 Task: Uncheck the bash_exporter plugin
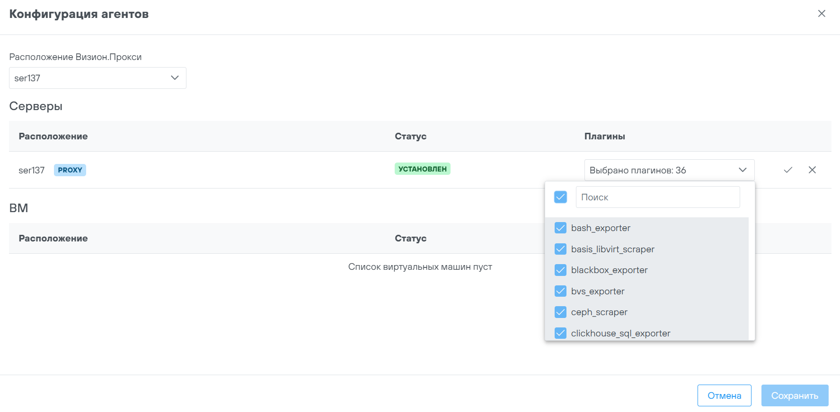click(x=560, y=228)
